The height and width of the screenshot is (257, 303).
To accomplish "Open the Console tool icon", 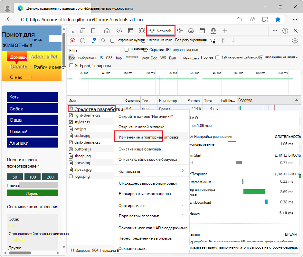I will (x=131, y=31).
